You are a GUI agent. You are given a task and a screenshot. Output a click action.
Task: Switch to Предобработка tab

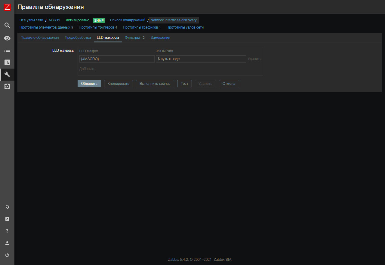pos(78,38)
